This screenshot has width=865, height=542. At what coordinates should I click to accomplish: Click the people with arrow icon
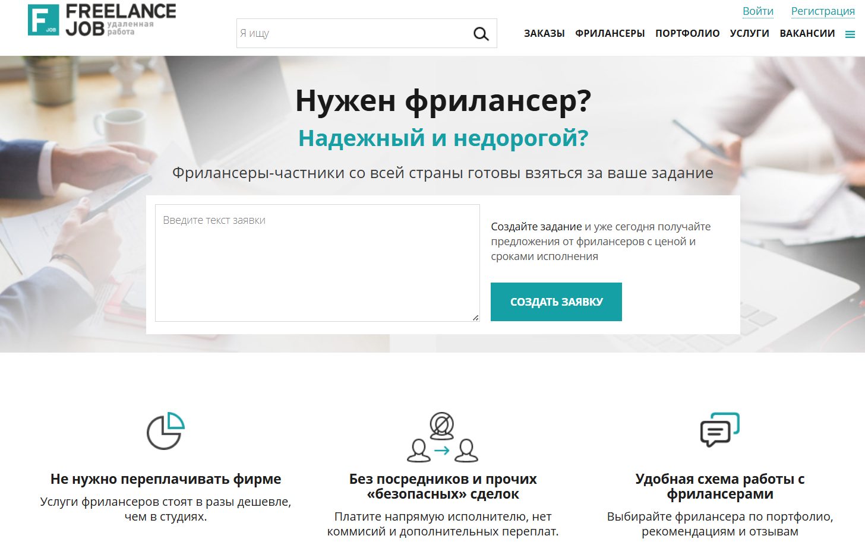click(443, 438)
